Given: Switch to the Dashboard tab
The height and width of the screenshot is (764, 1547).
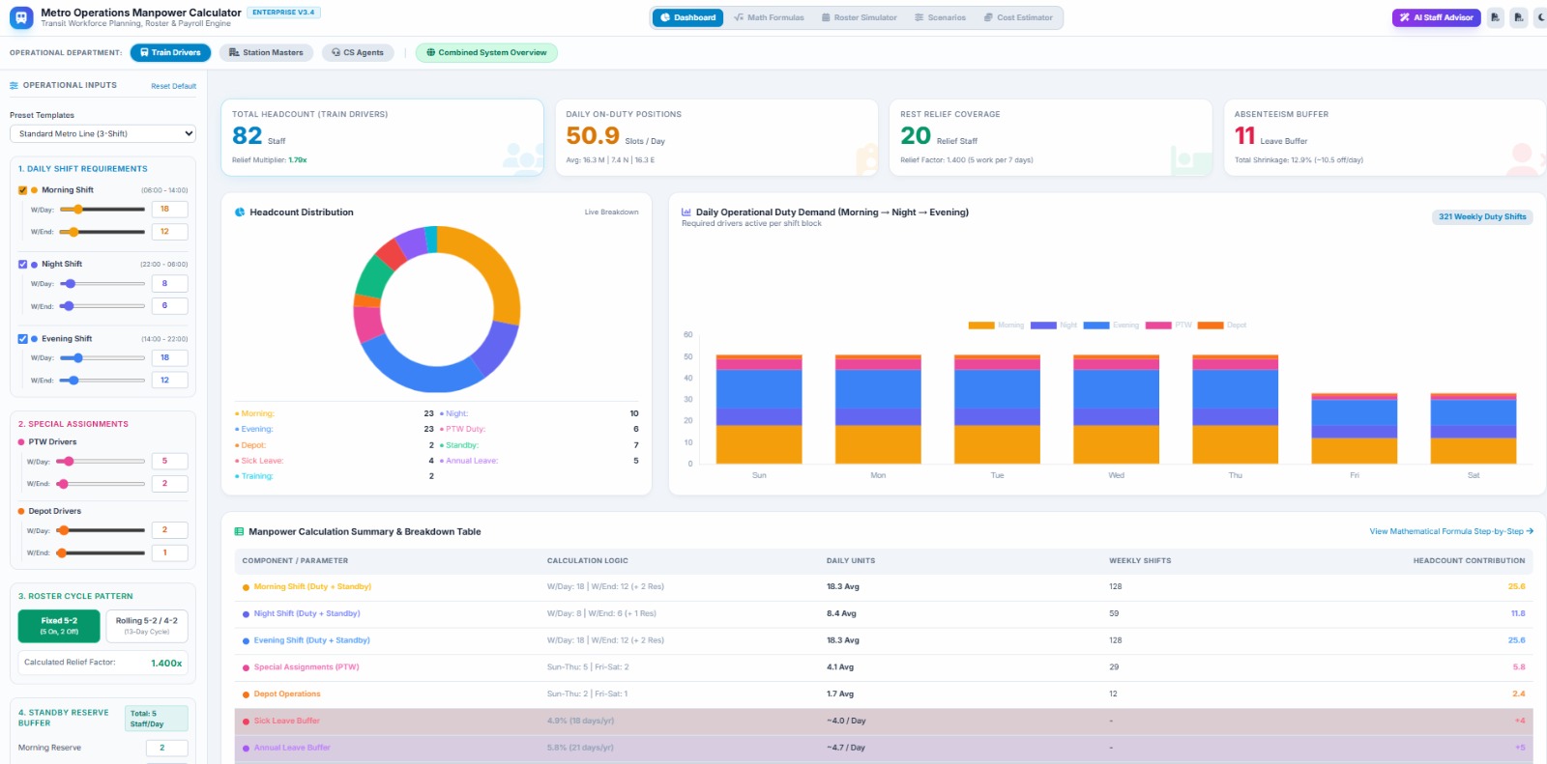Looking at the screenshot, I should click(x=687, y=17).
